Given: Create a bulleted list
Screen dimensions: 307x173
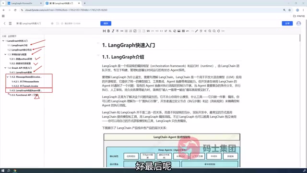Looking at the screenshot, I should (126, 31).
